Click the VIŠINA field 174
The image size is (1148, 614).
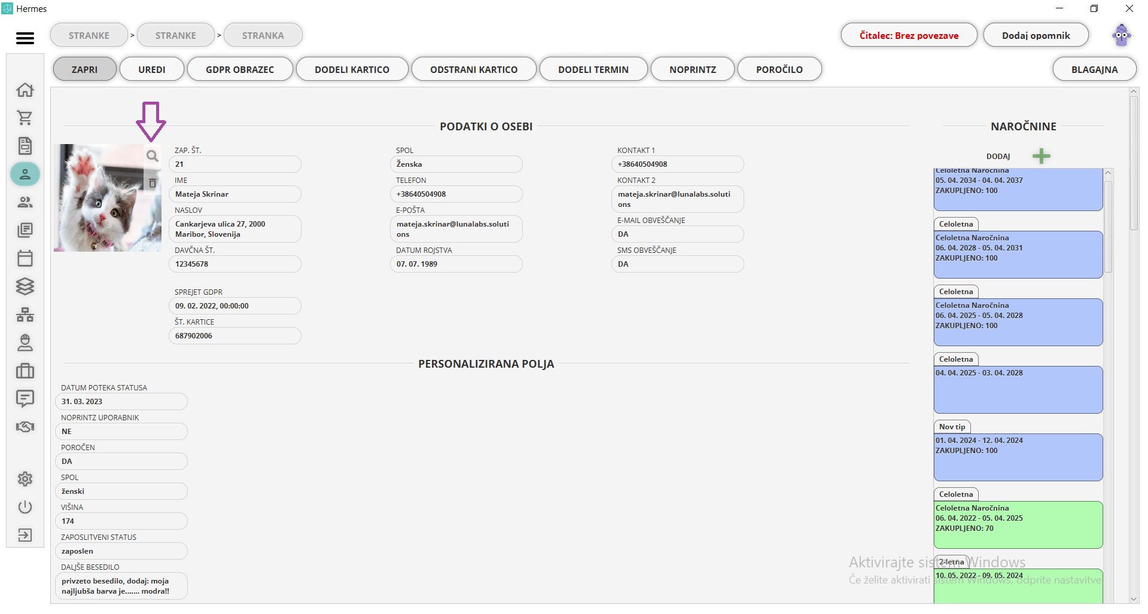(x=121, y=521)
